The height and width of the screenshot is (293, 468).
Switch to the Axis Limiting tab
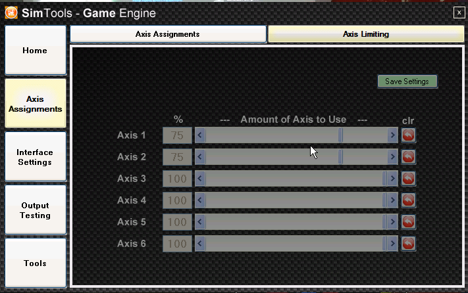366,34
